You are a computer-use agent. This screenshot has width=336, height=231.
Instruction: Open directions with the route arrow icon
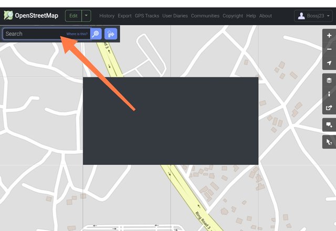[x=111, y=34]
